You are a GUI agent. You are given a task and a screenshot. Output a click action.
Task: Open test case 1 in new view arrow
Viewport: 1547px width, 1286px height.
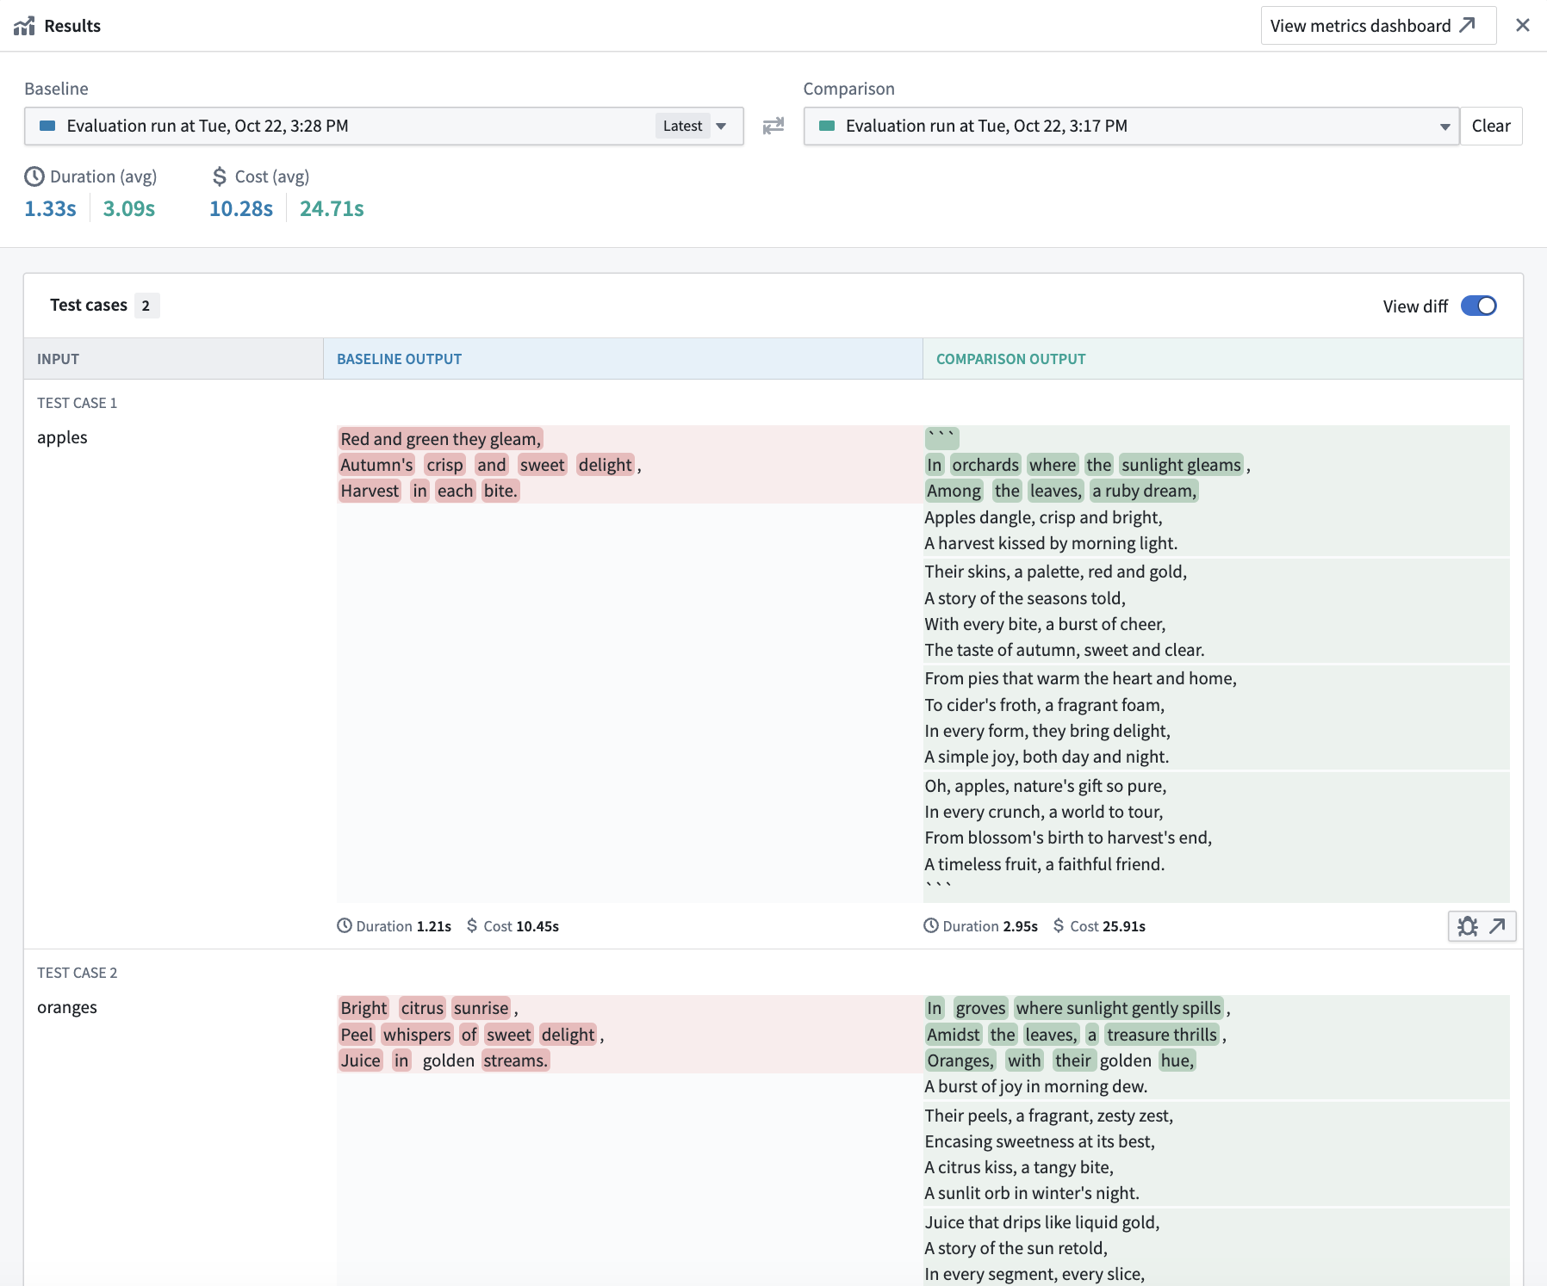1498,926
